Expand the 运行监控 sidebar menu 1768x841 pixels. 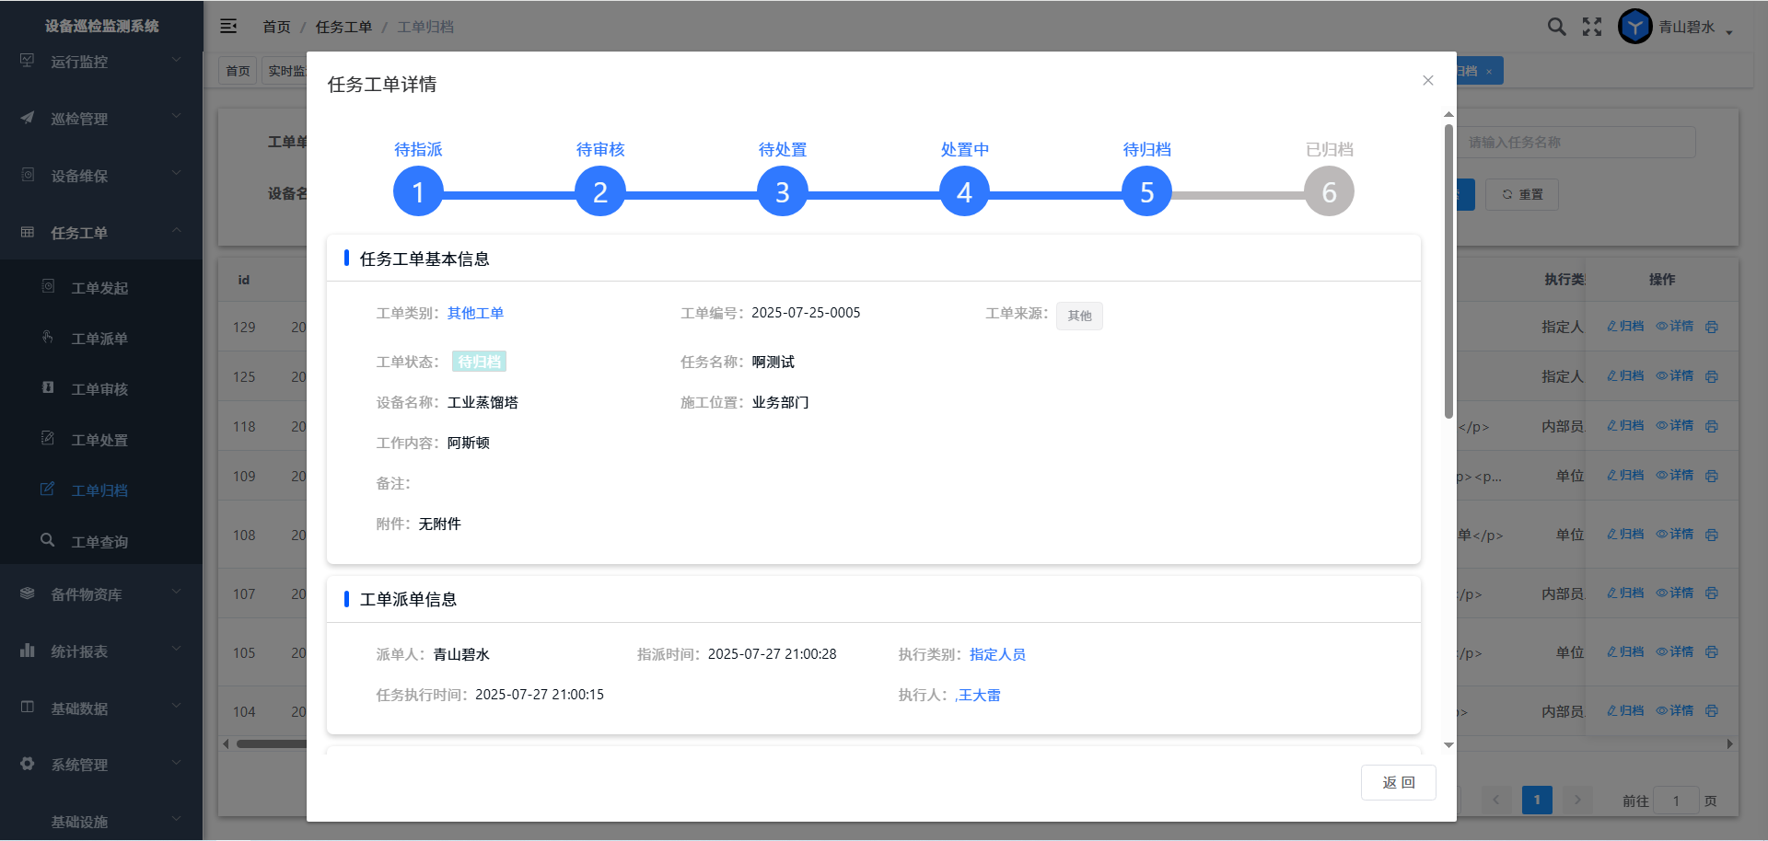pos(101,62)
